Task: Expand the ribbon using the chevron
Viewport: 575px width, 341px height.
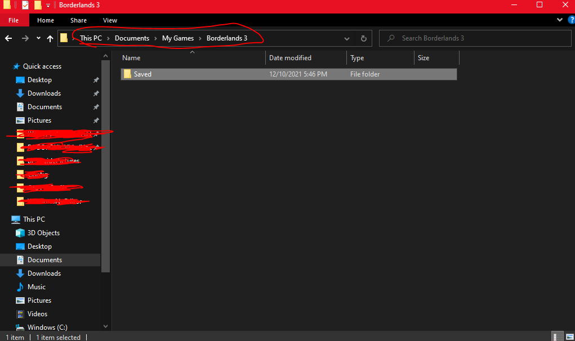Action: tap(559, 20)
